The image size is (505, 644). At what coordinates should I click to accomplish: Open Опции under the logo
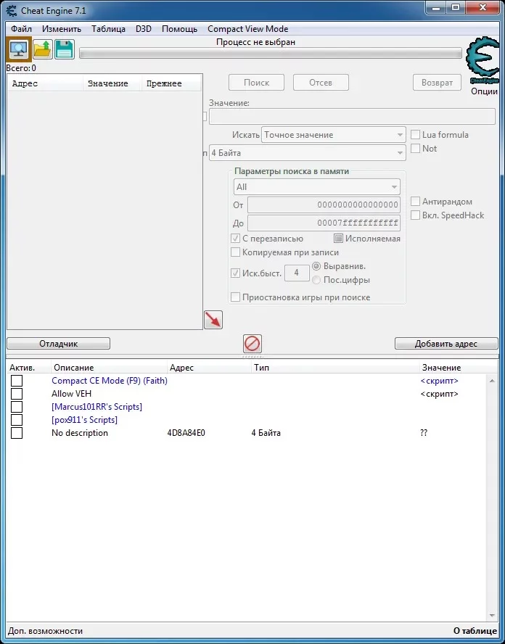pyautogui.click(x=484, y=91)
